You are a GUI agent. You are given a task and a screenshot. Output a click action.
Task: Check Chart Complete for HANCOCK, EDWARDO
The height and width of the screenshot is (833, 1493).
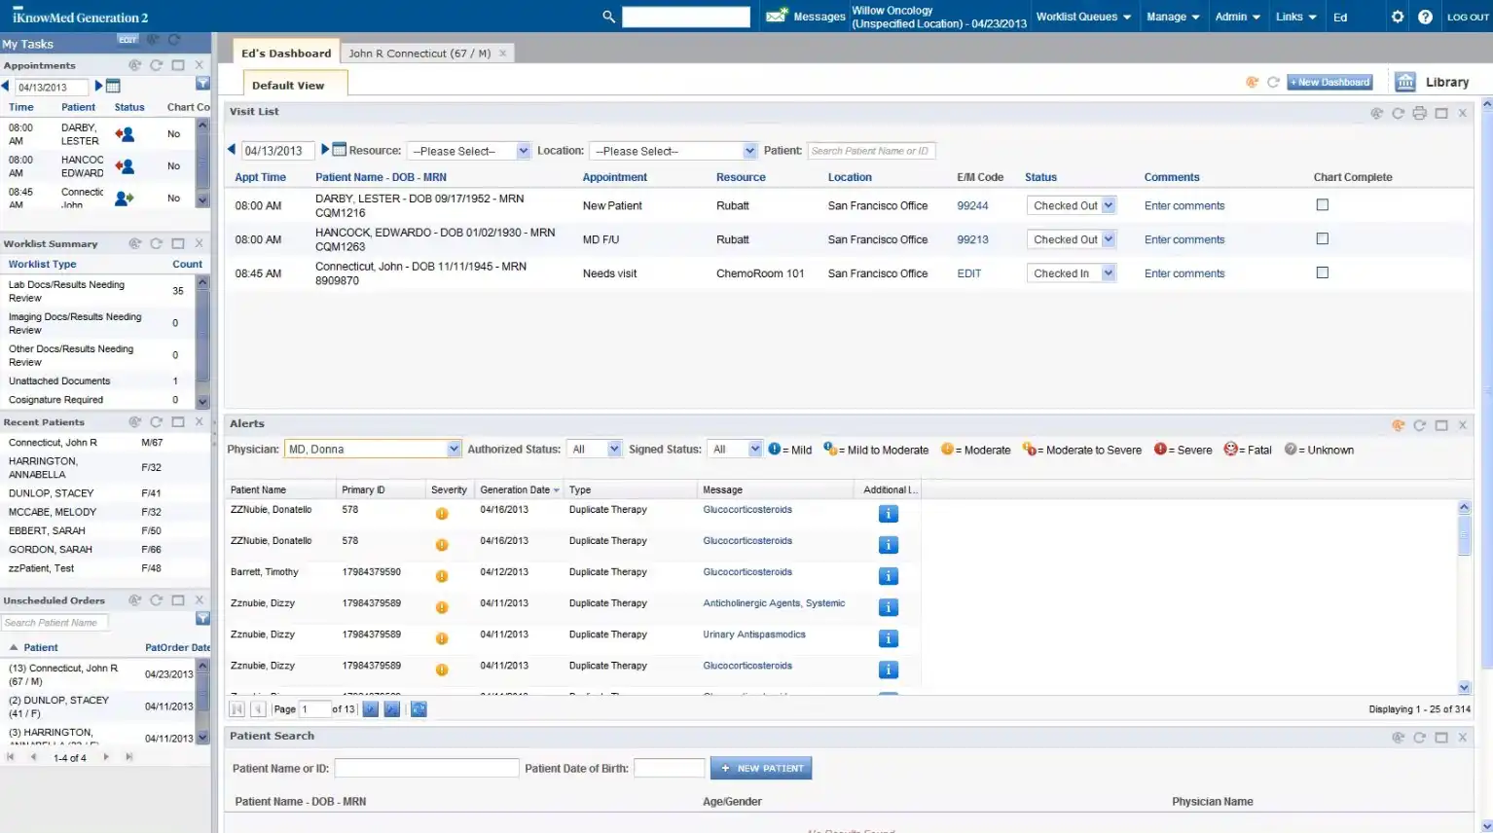coord(1321,237)
